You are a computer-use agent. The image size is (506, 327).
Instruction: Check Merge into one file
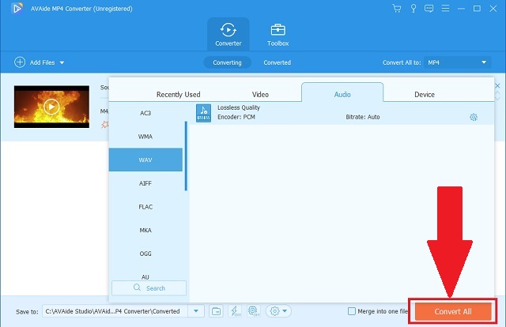pyautogui.click(x=352, y=311)
